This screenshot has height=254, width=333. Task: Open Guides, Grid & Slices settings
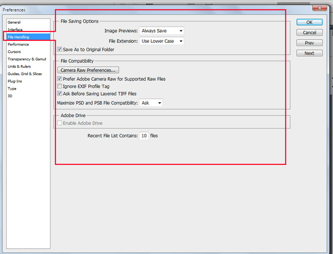pos(25,74)
